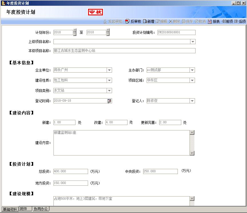Click the 保存 save toolbar button
This screenshot has height=213, width=247.
tap(188, 21)
